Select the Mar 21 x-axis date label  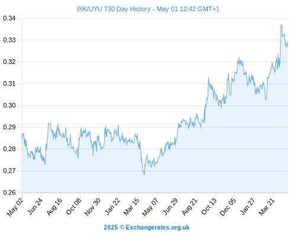(266, 207)
